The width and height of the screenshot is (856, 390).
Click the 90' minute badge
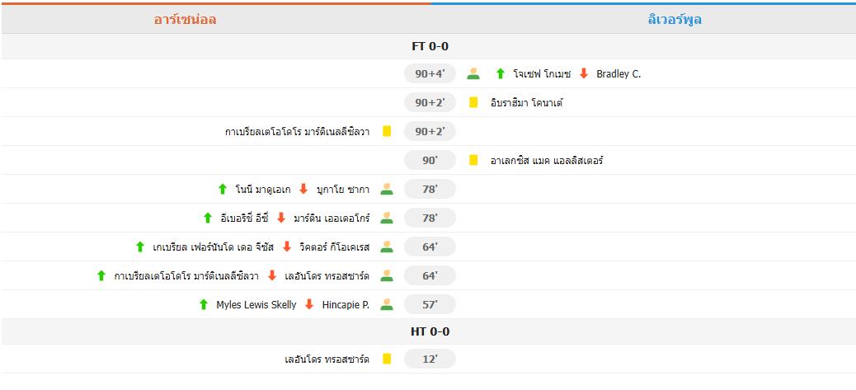tap(430, 160)
